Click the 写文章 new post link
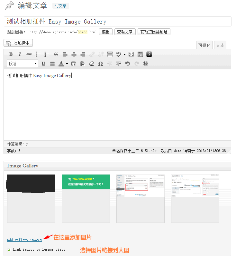The image size is (236, 260). tap(61, 6)
